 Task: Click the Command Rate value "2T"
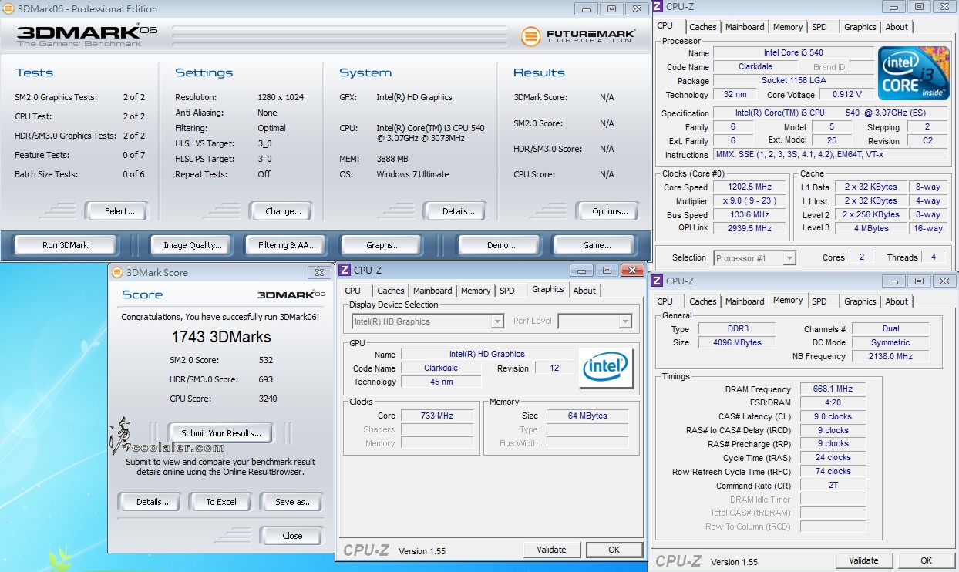[x=833, y=486]
